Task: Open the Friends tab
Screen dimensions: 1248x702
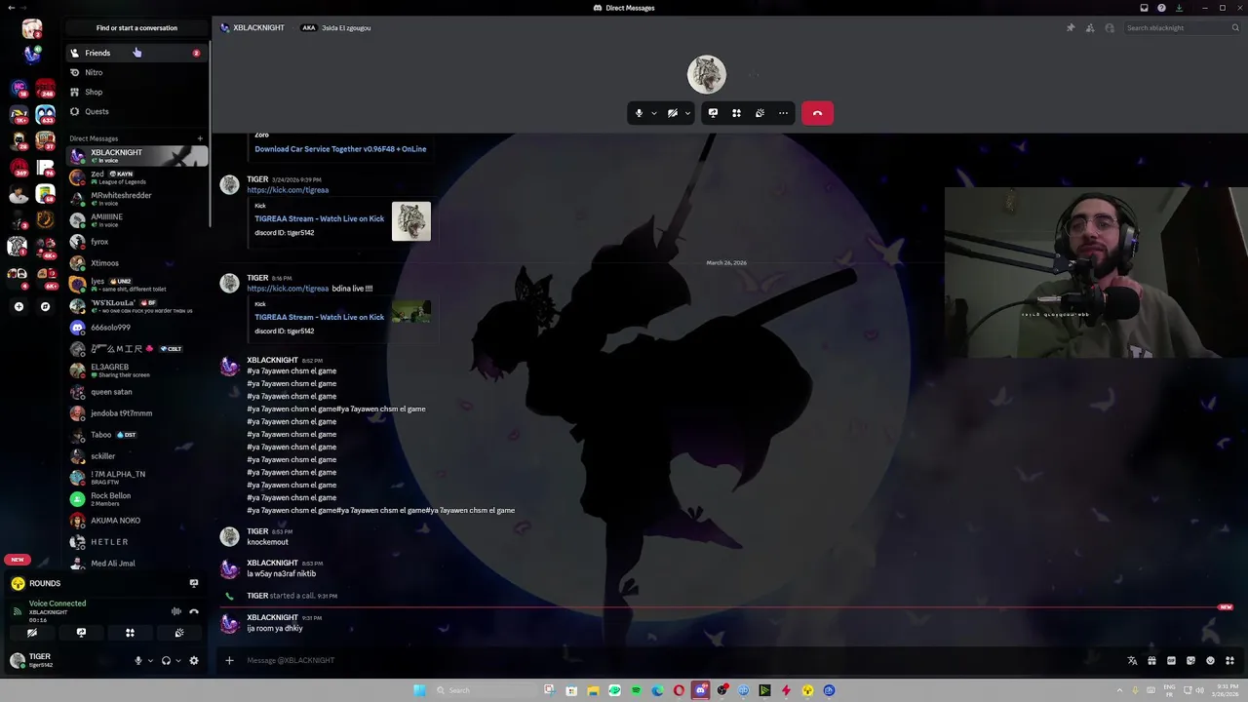Action: click(136, 53)
